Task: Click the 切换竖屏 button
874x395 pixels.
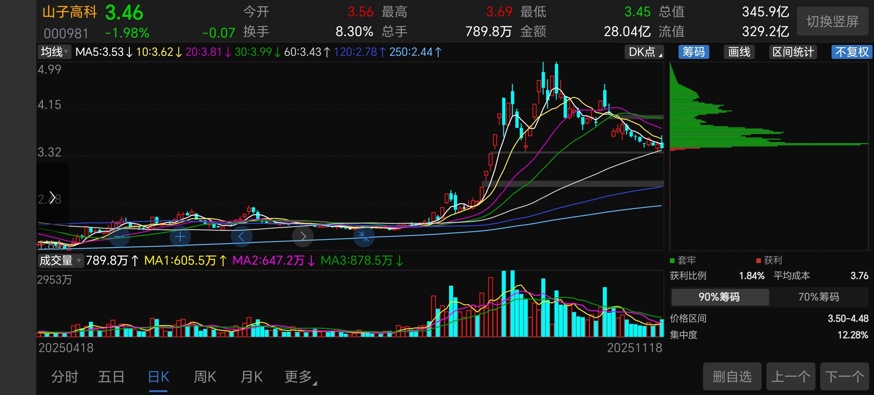Action: coord(832,22)
